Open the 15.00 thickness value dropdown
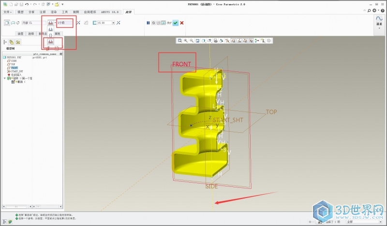This screenshot has height=226, width=387. pyautogui.click(x=113, y=23)
